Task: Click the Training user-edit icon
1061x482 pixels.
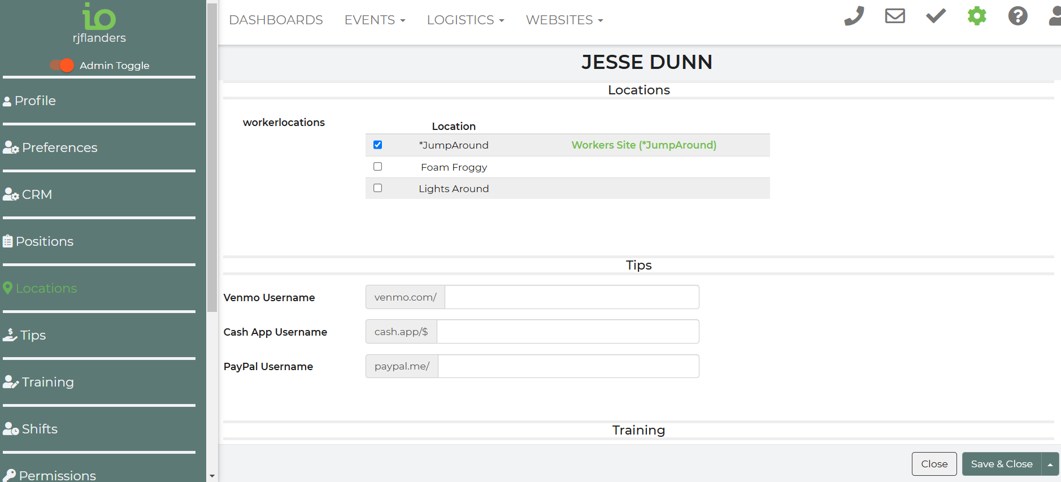Action: [x=11, y=382]
